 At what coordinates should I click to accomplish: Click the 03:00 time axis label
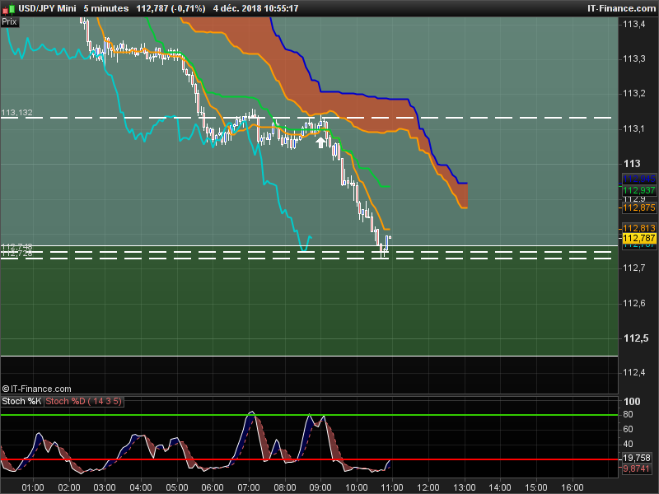click(x=105, y=487)
